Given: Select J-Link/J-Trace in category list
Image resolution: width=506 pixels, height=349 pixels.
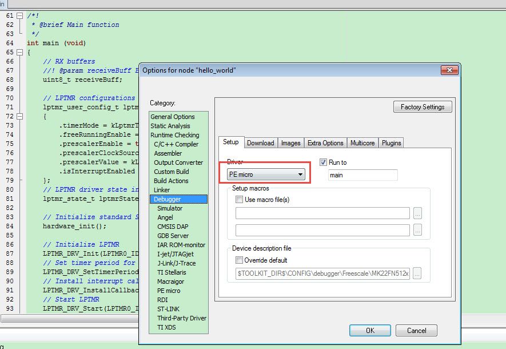Looking at the screenshot, I should [x=176, y=263].
